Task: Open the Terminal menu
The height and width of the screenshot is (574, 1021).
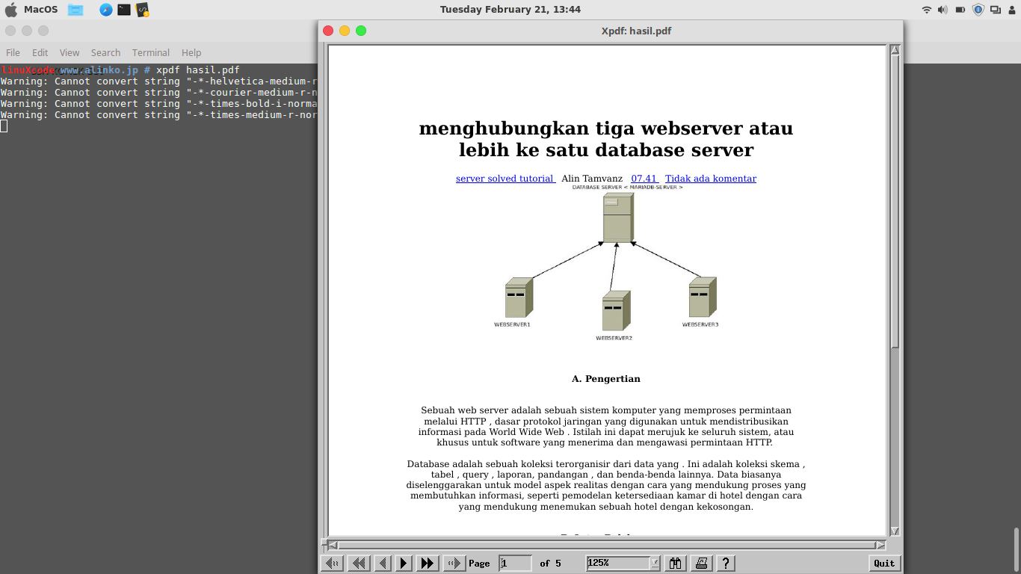Action: tap(151, 53)
